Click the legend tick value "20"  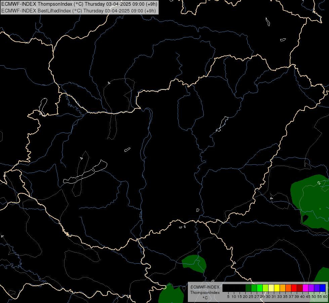click(246, 297)
